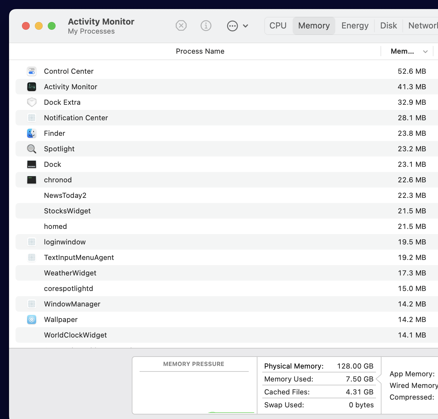This screenshot has width=438, height=419.
Task: Click the chronod terminal icon
Action: pos(32,180)
